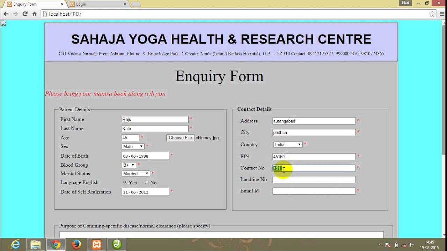Click the Age field showing 45

[131, 138]
